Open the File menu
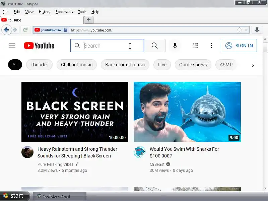This screenshot has height=201, width=268. (5, 12)
